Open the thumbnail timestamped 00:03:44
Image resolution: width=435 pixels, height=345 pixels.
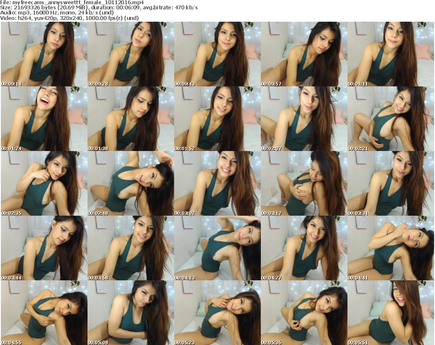click(x=44, y=248)
